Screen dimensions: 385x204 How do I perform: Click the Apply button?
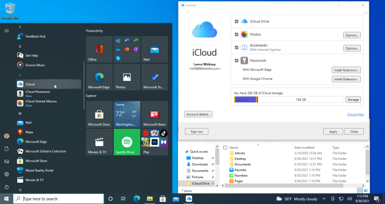tap(333, 131)
